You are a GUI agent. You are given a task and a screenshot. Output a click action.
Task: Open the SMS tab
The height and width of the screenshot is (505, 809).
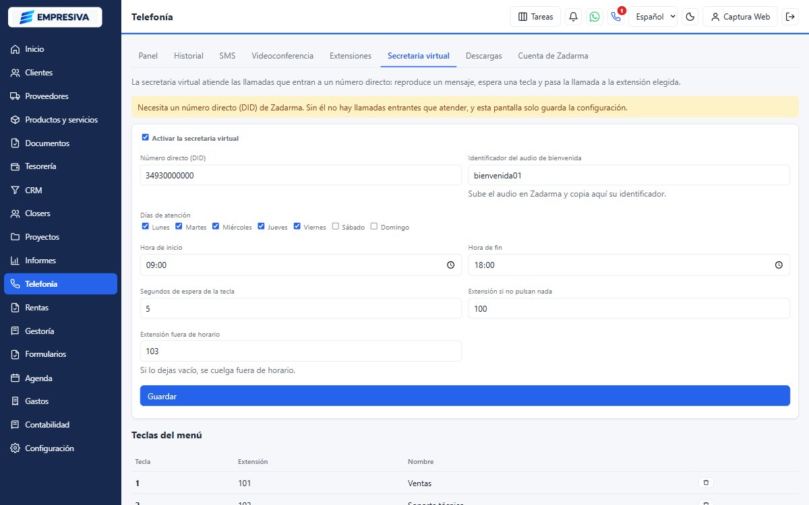(x=227, y=56)
